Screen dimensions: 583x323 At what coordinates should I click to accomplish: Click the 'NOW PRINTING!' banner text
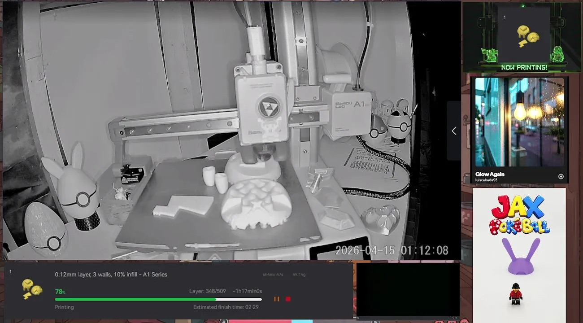[524, 67]
